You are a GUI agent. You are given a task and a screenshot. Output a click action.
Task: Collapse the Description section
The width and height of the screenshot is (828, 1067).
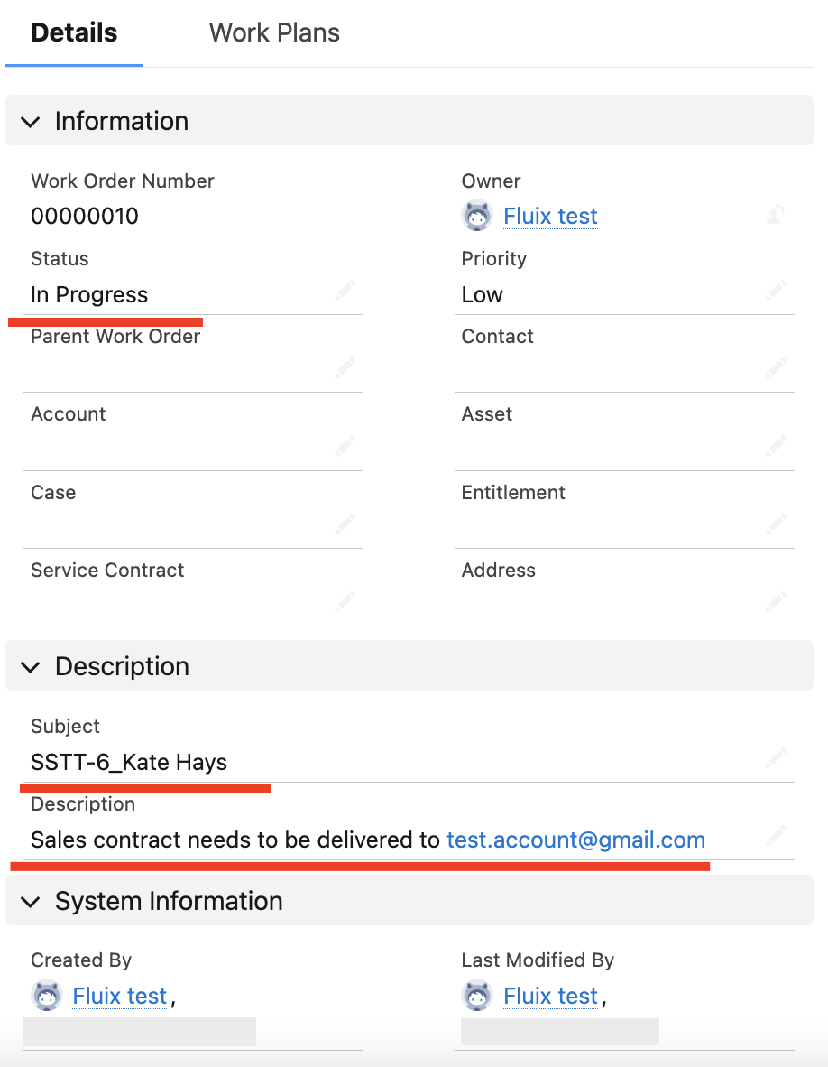(30, 666)
